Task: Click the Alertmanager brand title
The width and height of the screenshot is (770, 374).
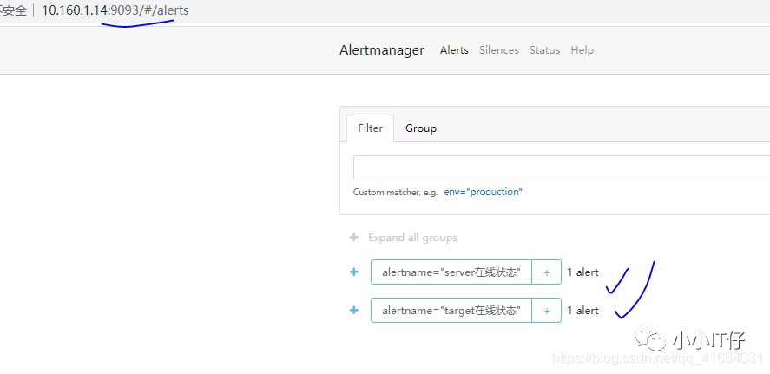Action: [x=382, y=50]
